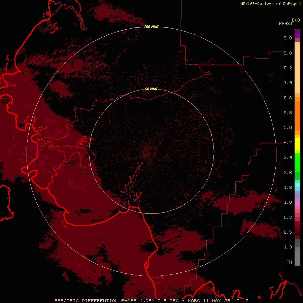Click the cyan segment of the color scale
303x303 pixels.
pyautogui.click(x=297, y=185)
